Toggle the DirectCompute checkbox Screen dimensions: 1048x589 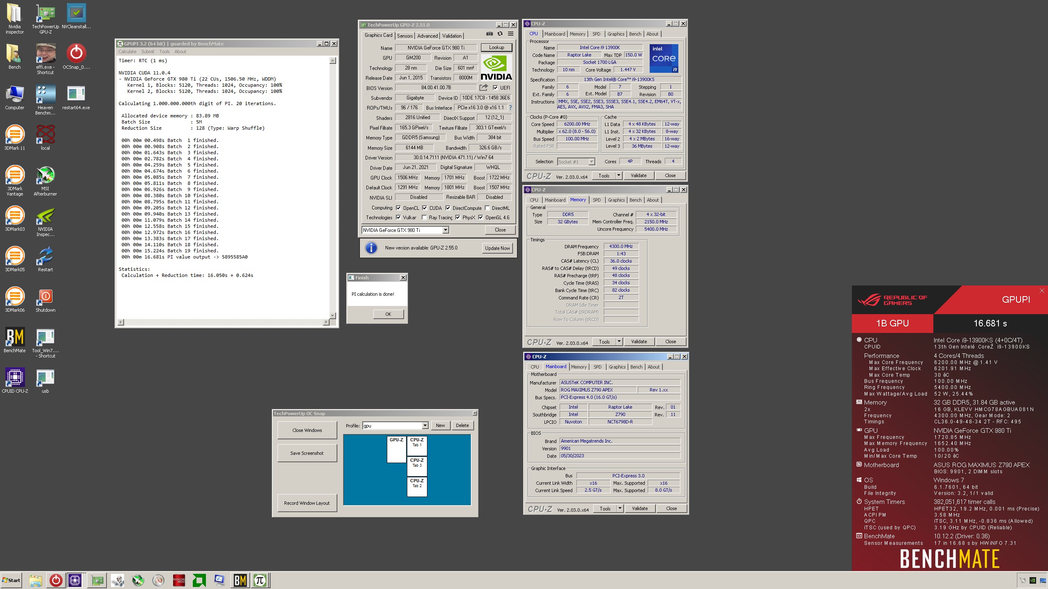point(448,208)
